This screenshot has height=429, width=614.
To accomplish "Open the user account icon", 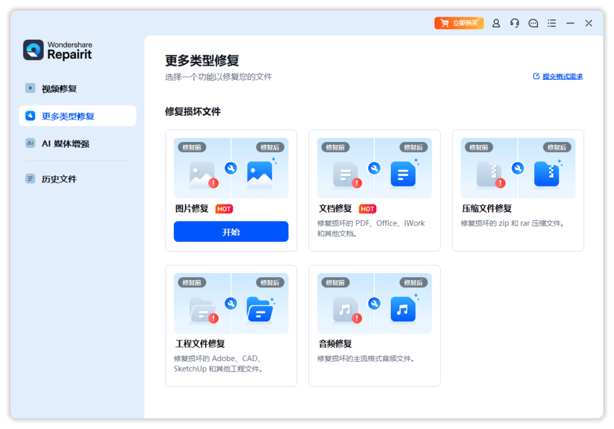I will pyautogui.click(x=496, y=23).
